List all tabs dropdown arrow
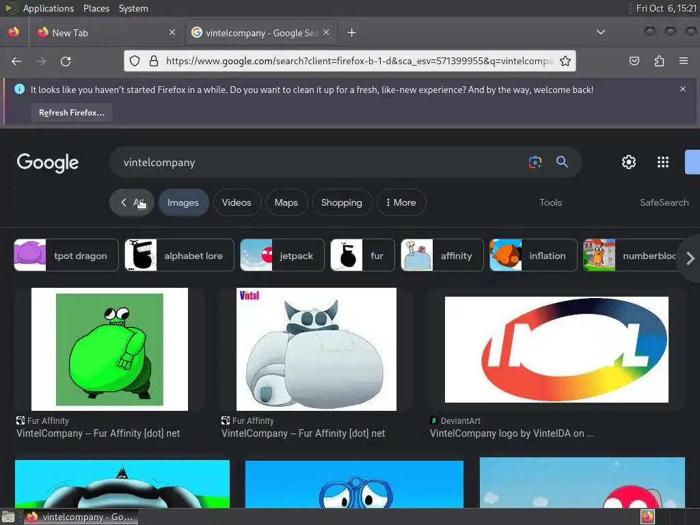The height and width of the screenshot is (525, 700). 601,32
